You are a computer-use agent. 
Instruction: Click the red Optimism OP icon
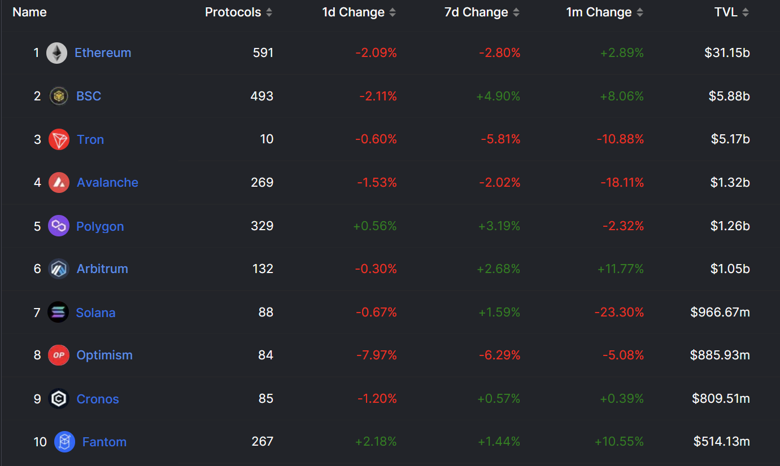[x=59, y=355]
